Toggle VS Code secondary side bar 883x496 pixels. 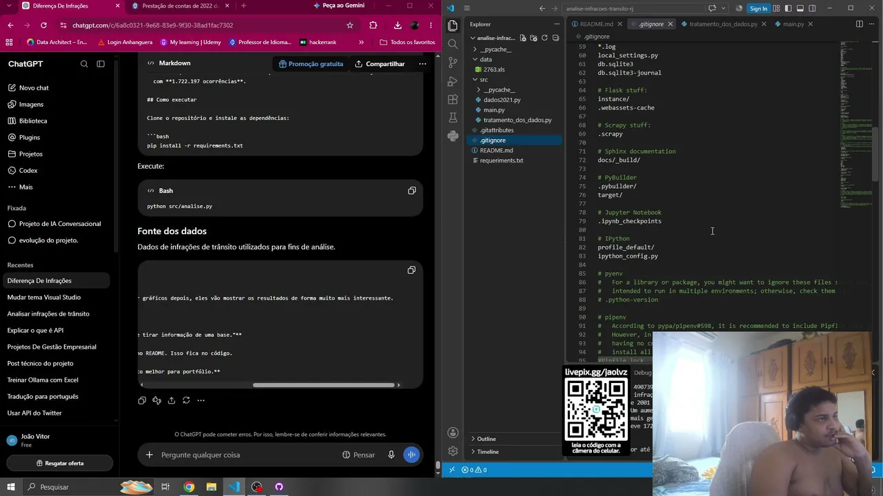click(812, 8)
